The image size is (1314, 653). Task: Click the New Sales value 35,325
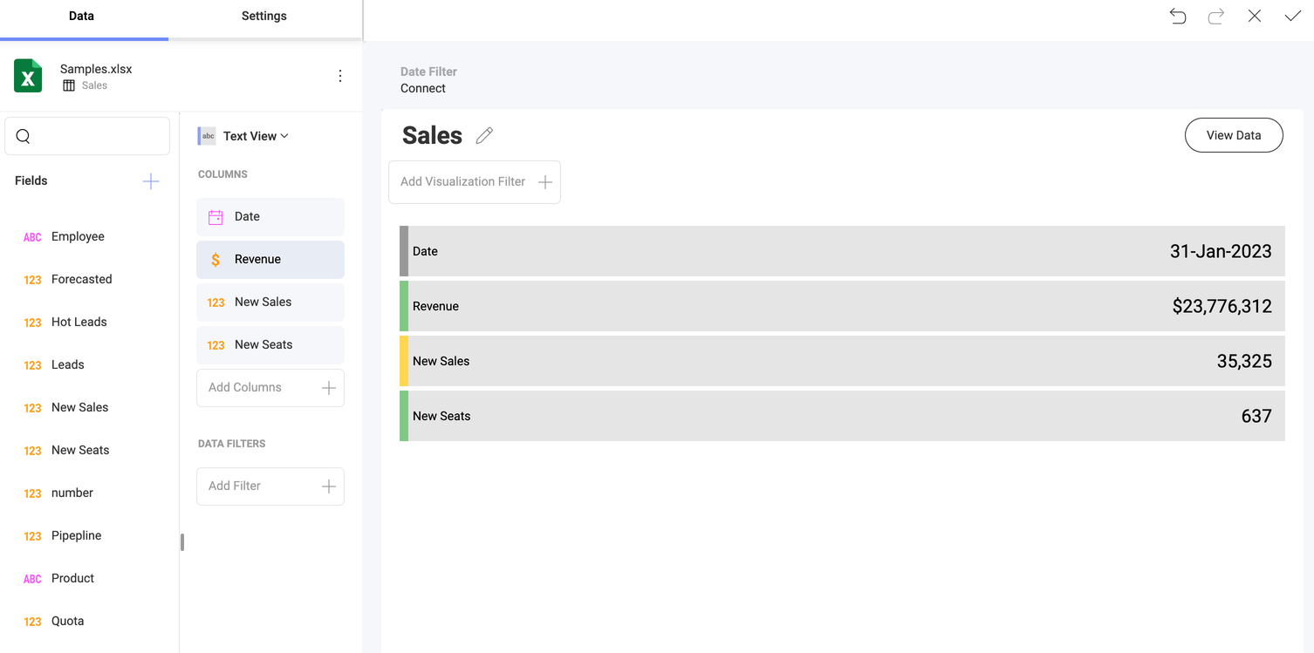coord(1244,361)
